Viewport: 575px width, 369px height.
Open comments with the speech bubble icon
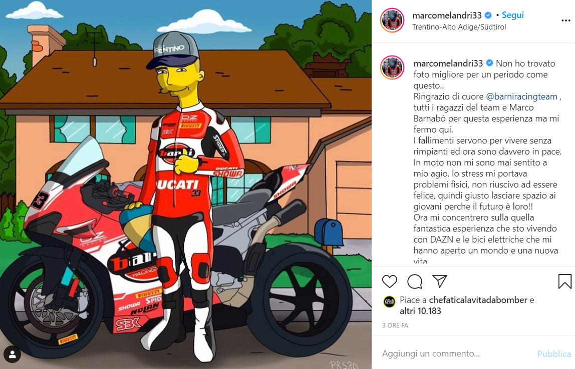tap(415, 281)
